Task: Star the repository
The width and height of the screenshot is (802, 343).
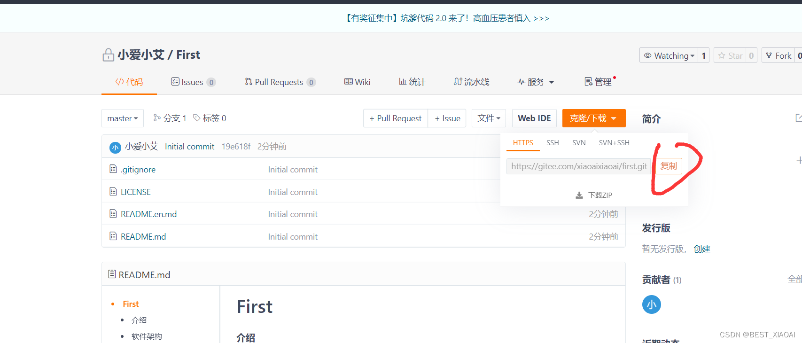Action: (730, 55)
